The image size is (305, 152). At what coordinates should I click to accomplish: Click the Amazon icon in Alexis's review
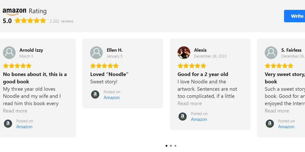[182, 117]
